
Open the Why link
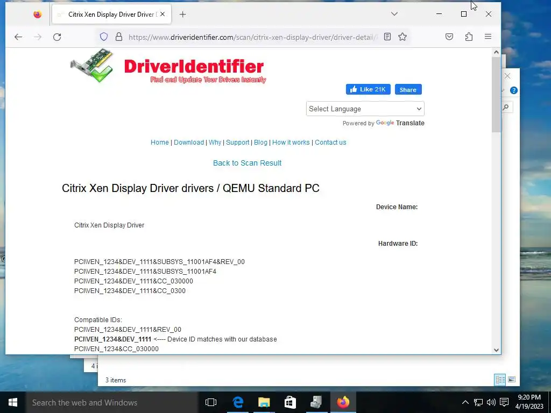215,142
